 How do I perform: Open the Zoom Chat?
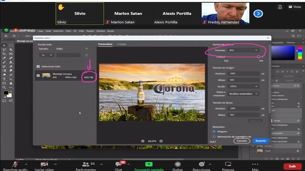119,166
